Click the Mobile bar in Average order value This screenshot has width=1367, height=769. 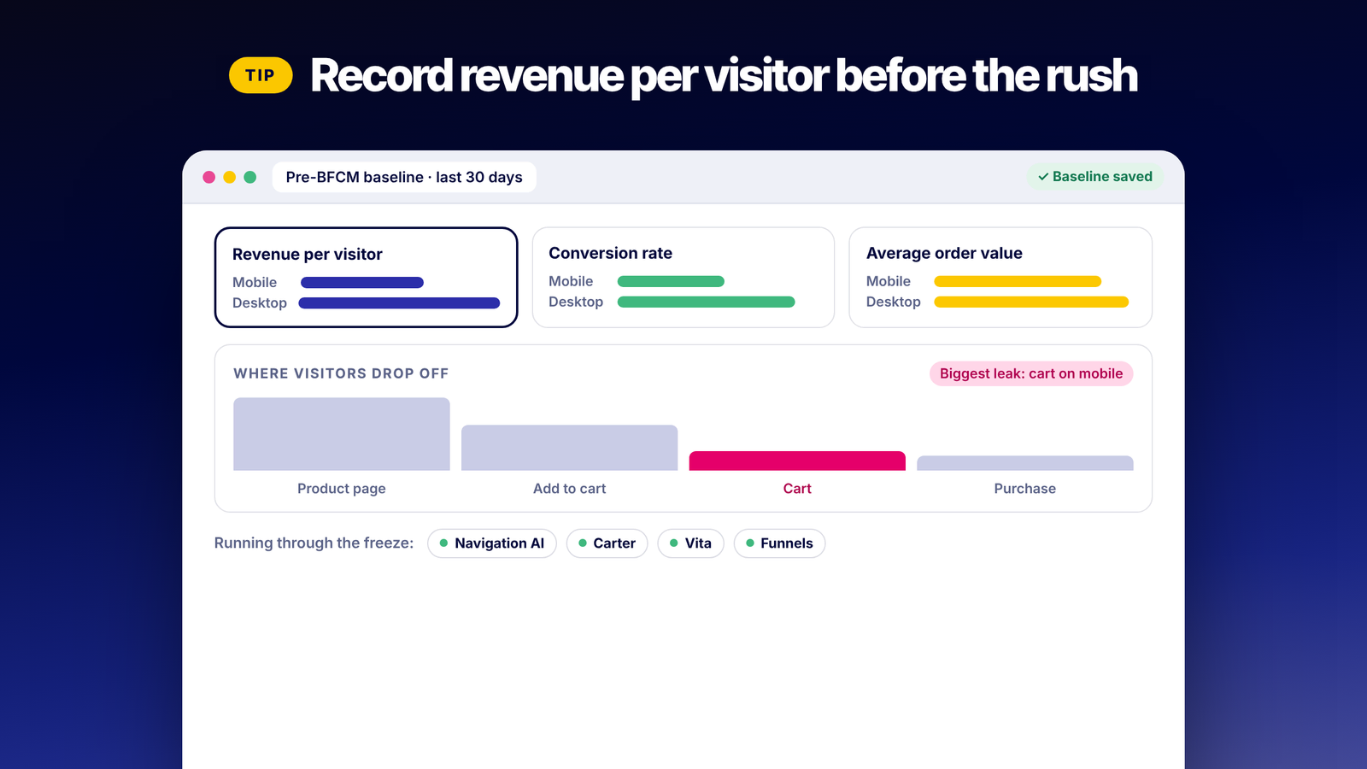pyautogui.click(x=1018, y=281)
